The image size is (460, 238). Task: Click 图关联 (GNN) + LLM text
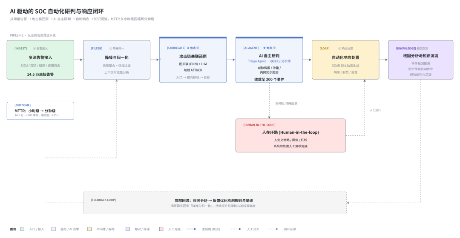coord(193,64)
